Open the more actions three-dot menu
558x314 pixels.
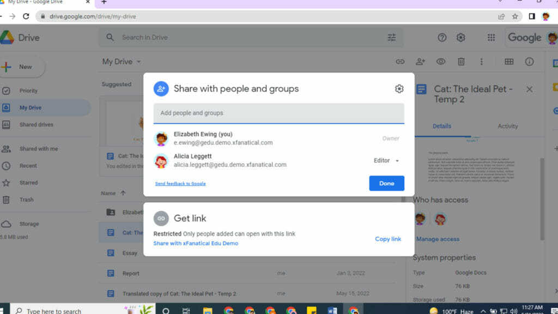point(481,62)
